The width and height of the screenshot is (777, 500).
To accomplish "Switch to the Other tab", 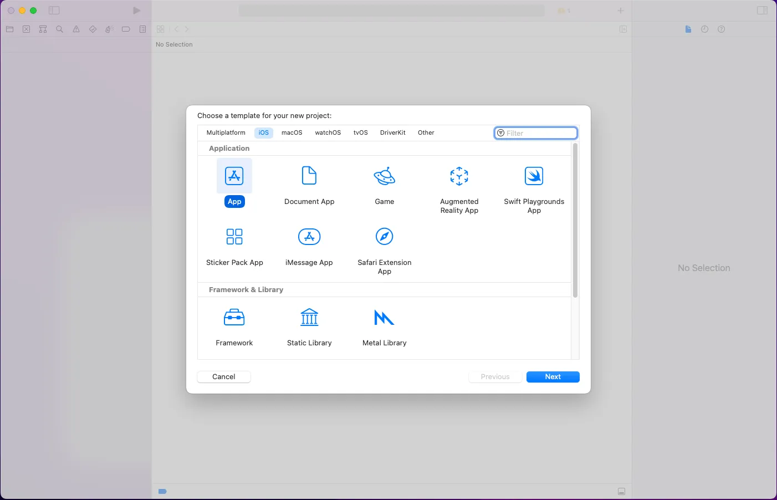I will click(x=426, y=132).
